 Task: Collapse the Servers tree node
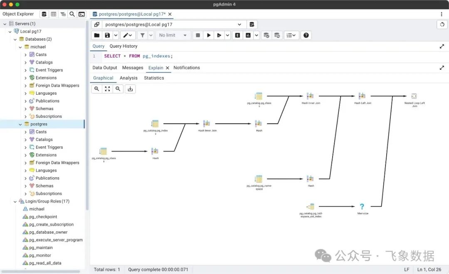5,24
